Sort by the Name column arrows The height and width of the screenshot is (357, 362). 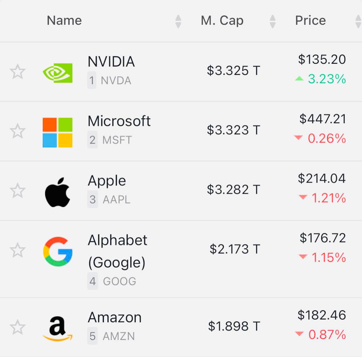pos(178,21)
